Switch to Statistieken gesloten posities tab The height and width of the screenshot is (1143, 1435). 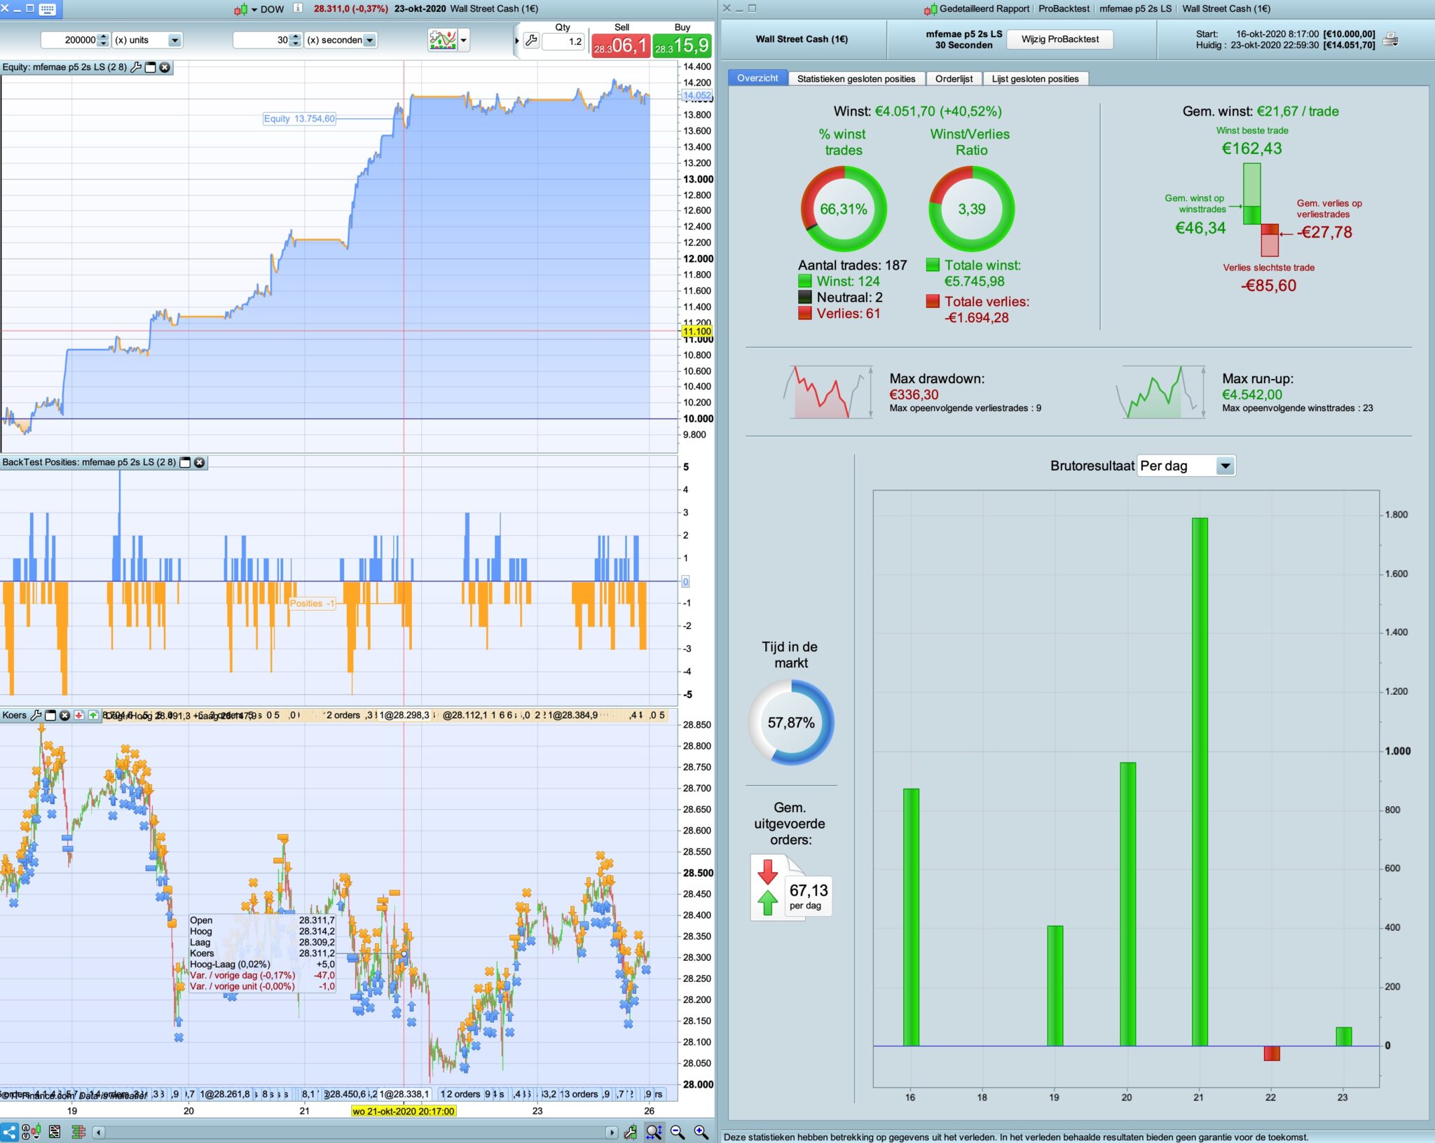coord(856,78)
